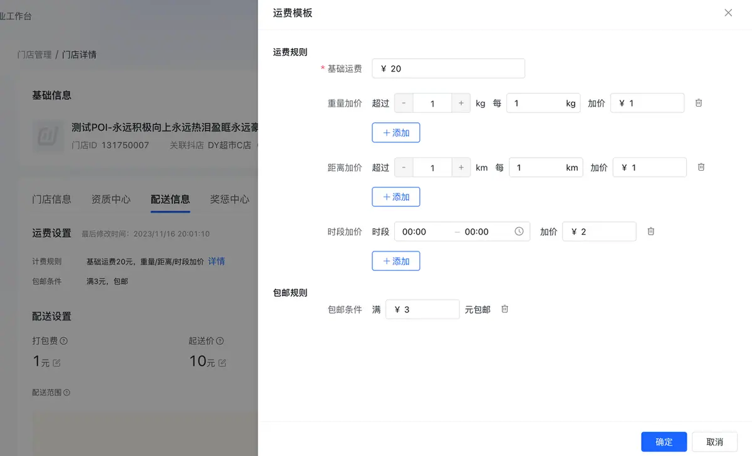Click the 关联抖店 DY超市C店 text
Image resolution: width=752 pixels, height=456 pixels.
[211, 145]
